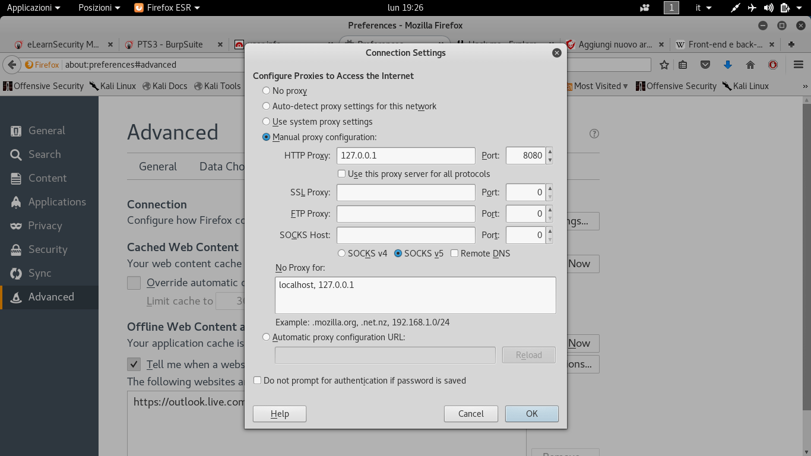This screenshot has height=456, width=811.
Task: Click the Security sidebar icon
Action: coord(47,249)
